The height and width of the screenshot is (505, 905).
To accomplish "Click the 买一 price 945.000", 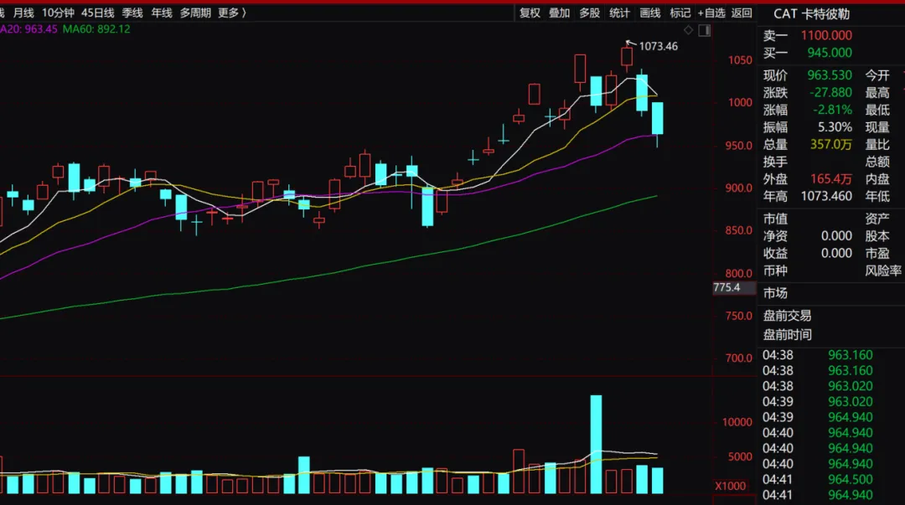I will click(830, 53).
